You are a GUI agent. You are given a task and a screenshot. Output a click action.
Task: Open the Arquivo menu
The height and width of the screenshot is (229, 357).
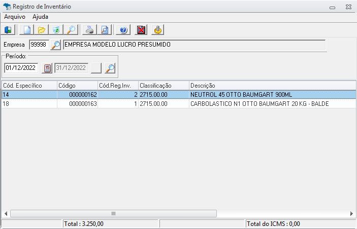[x=15, y=17]
